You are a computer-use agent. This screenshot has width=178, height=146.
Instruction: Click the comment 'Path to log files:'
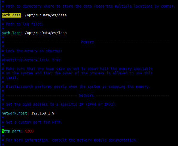pyautogui.click(x=23, y=24)
